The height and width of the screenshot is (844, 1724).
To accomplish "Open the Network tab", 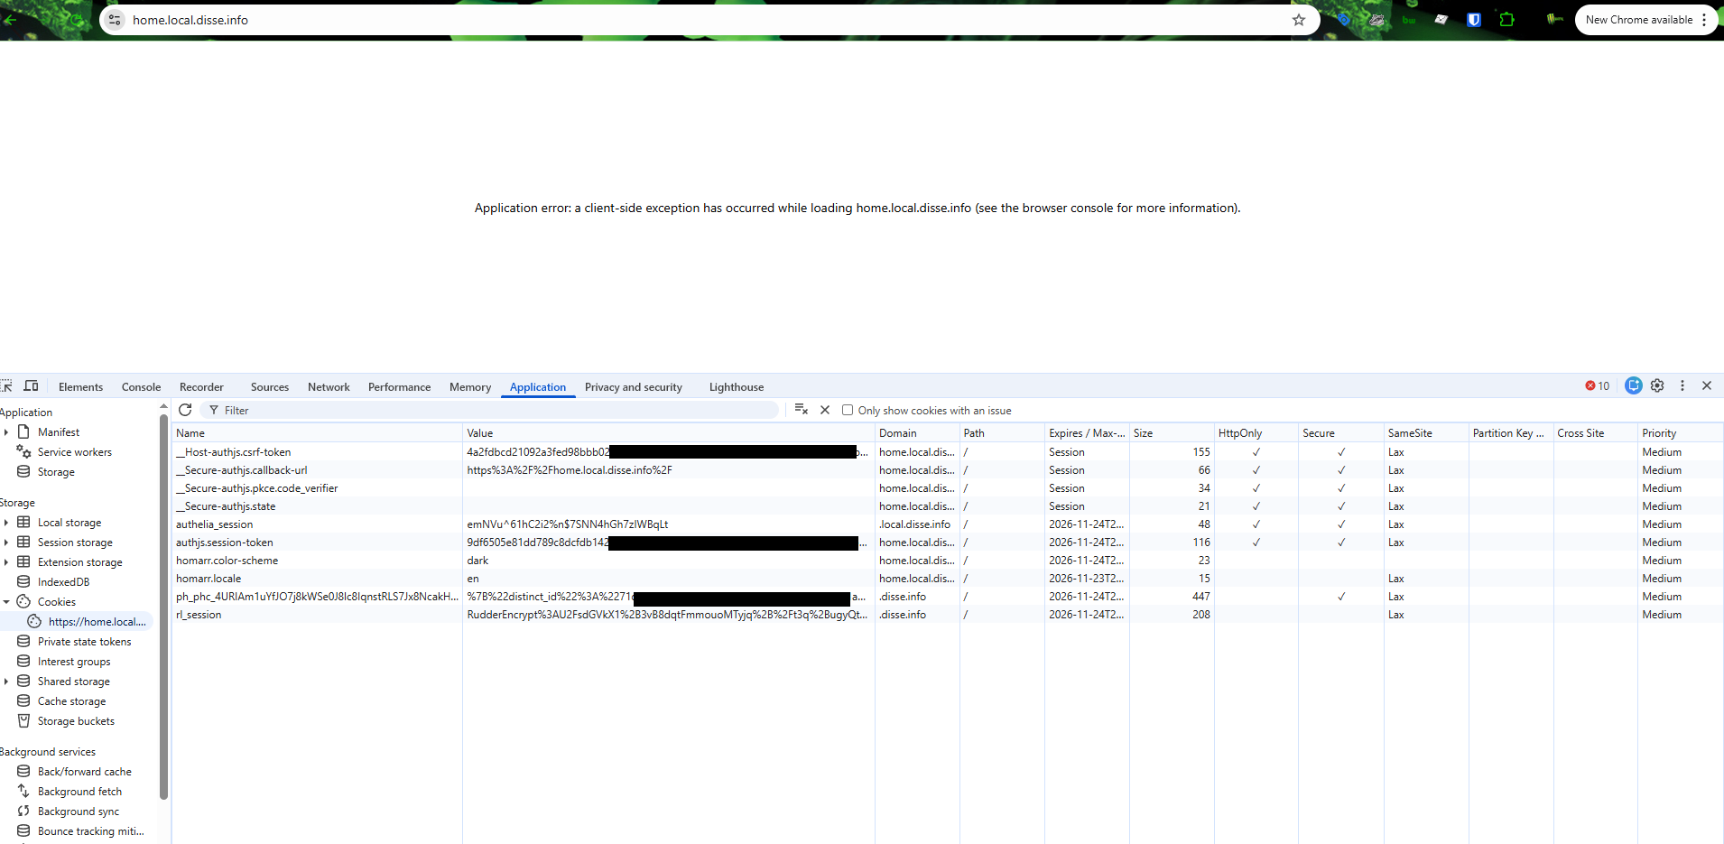I will 329,387.
